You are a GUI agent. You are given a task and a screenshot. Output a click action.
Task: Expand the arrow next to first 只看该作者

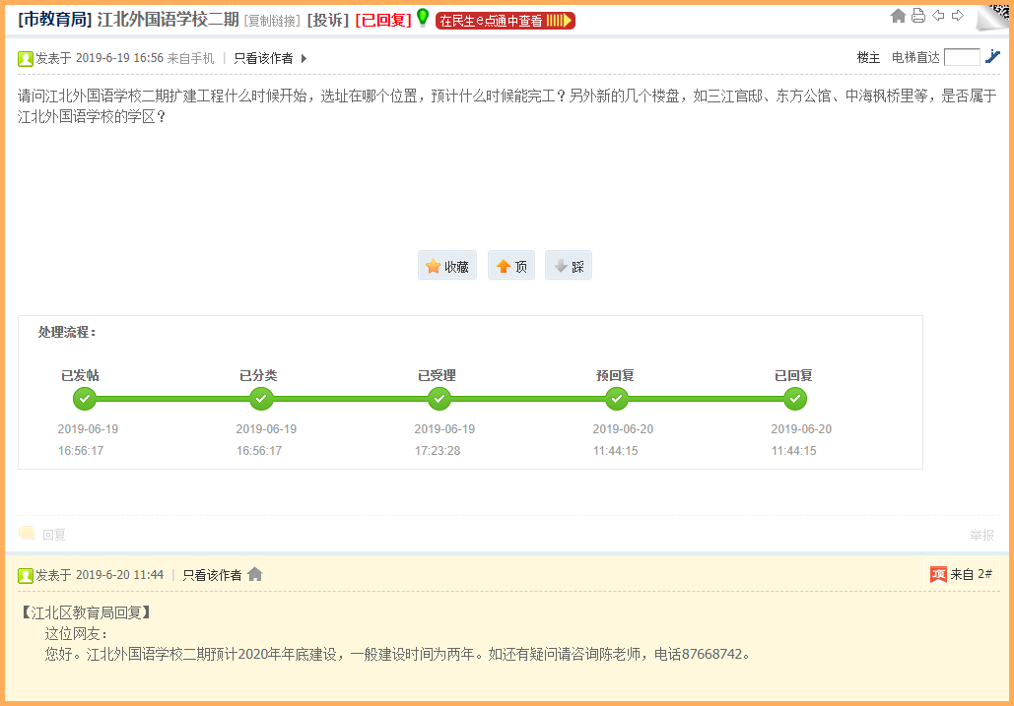coord(304,59)
